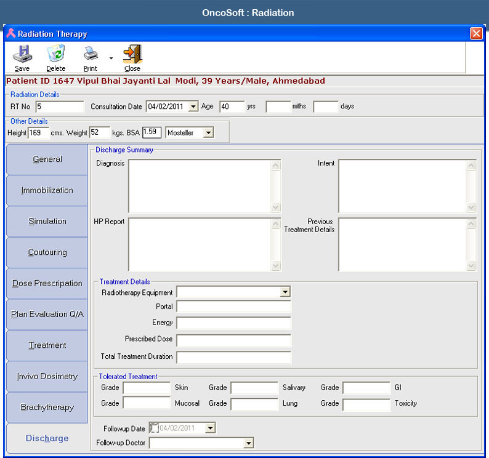Screen dimensions: 489x458
Task: Click the Height input field
Action: coord(39,133)
